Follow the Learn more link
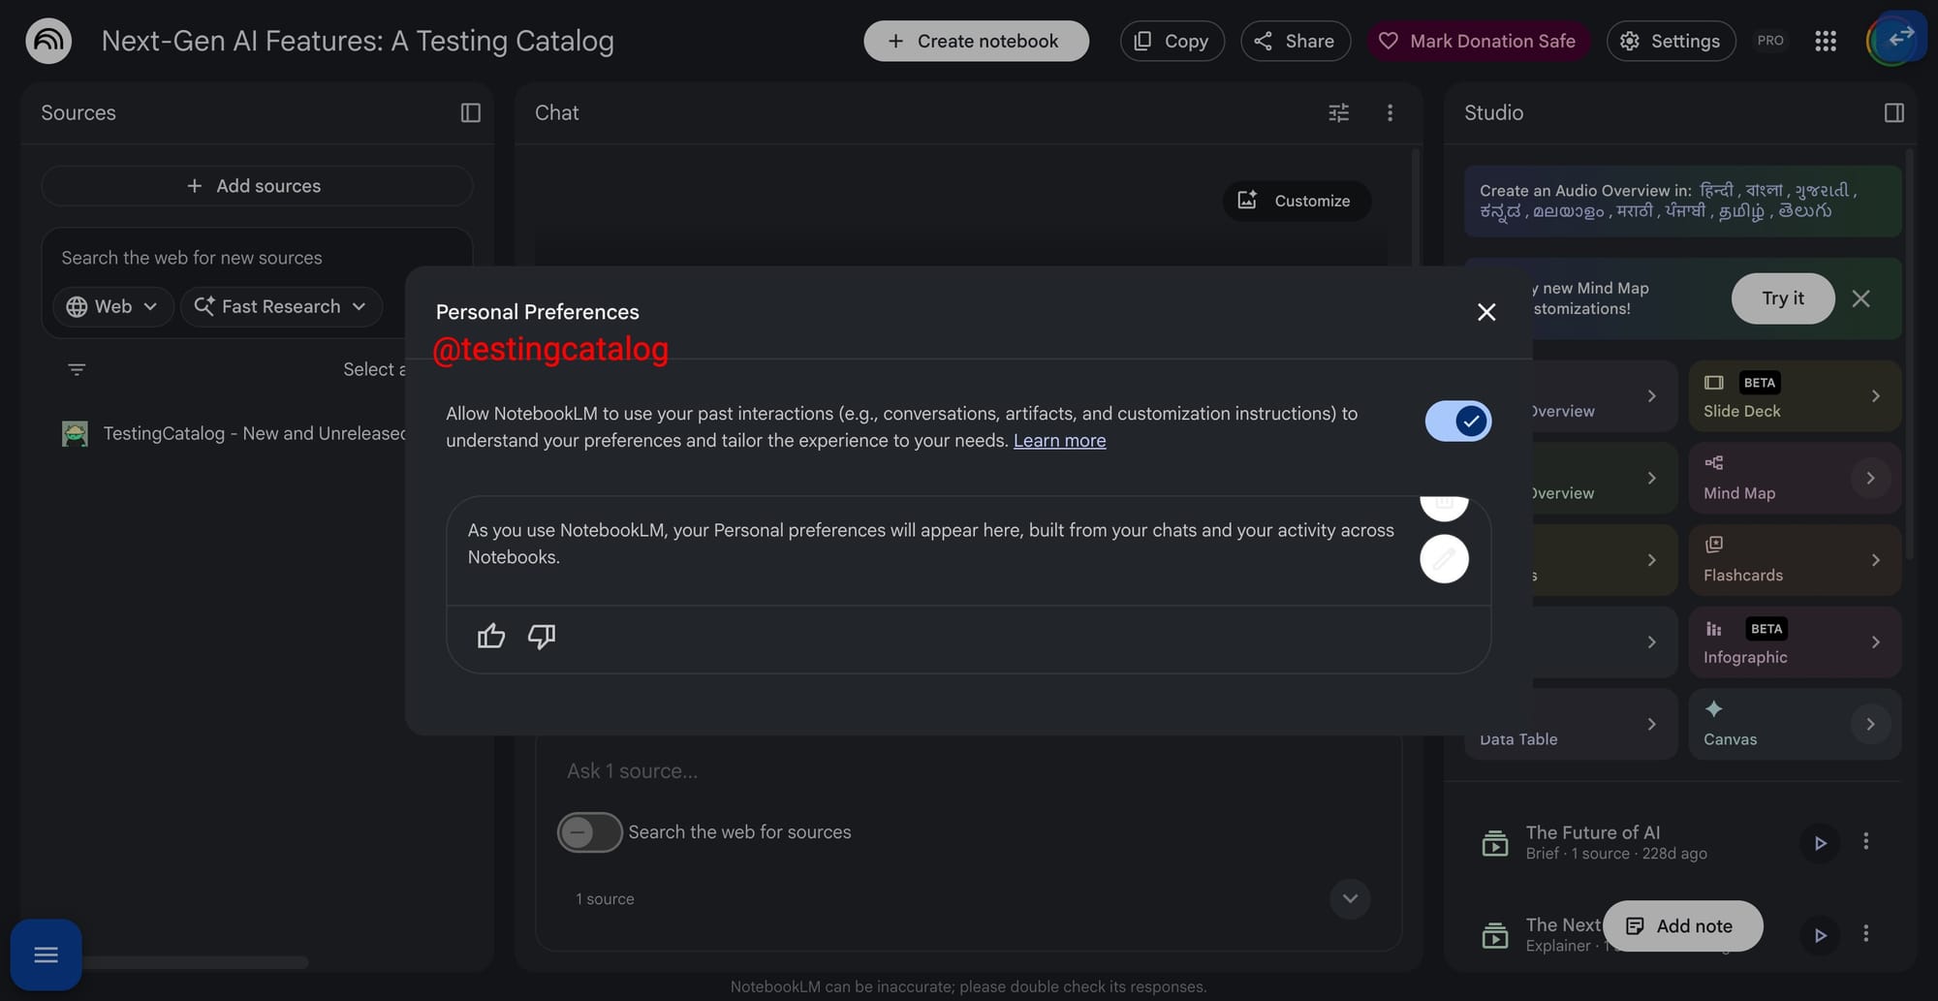Viewport: 1938px width, 1001px height. point(1059,441)
